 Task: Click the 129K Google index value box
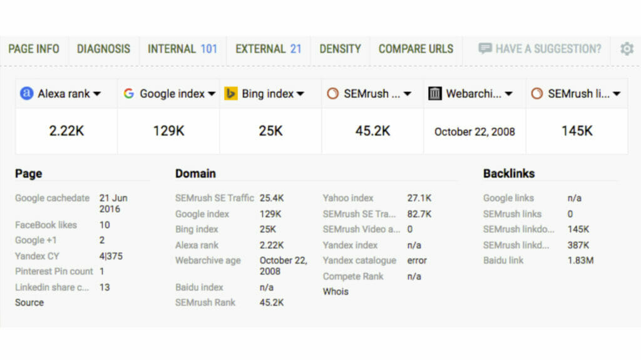click(x=168, y=131)
